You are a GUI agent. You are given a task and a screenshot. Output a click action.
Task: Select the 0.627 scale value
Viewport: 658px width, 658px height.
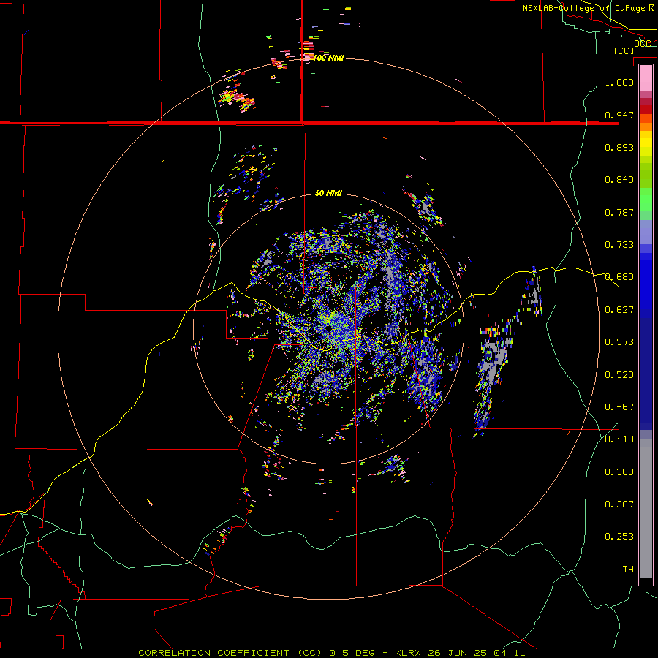point(619,310)
